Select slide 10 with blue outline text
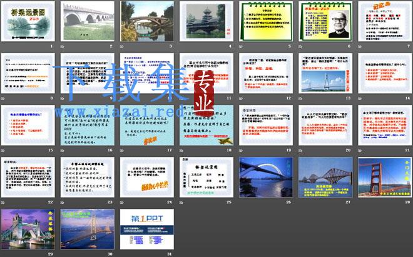 pos(147,73)
